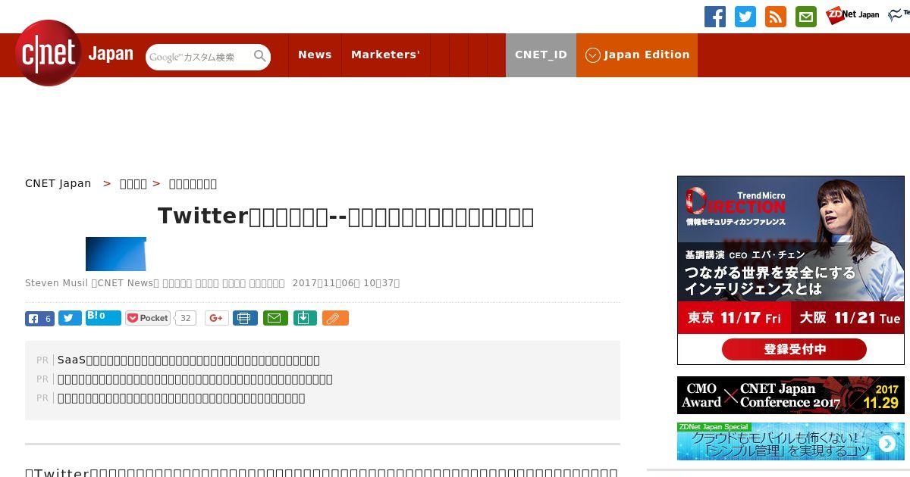Image resolution: width=910 pixels, height=477 pixels.
Task: Click the Pocket count of 32
Action: tap(185, 318)
